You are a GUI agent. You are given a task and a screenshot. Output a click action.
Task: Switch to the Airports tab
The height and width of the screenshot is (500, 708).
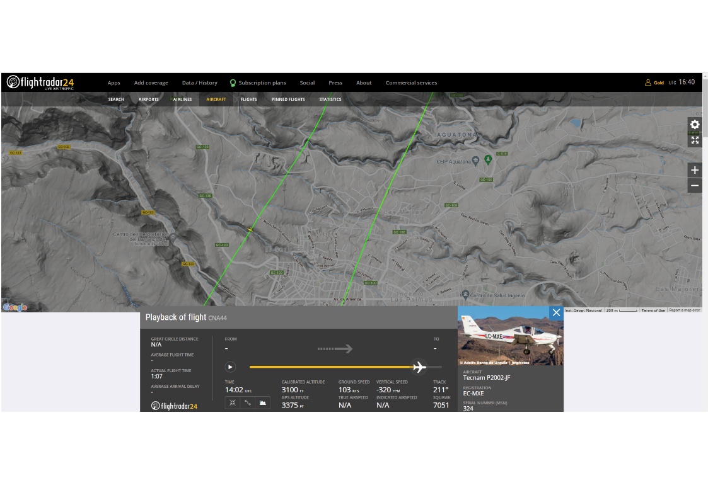click(149, 99)
